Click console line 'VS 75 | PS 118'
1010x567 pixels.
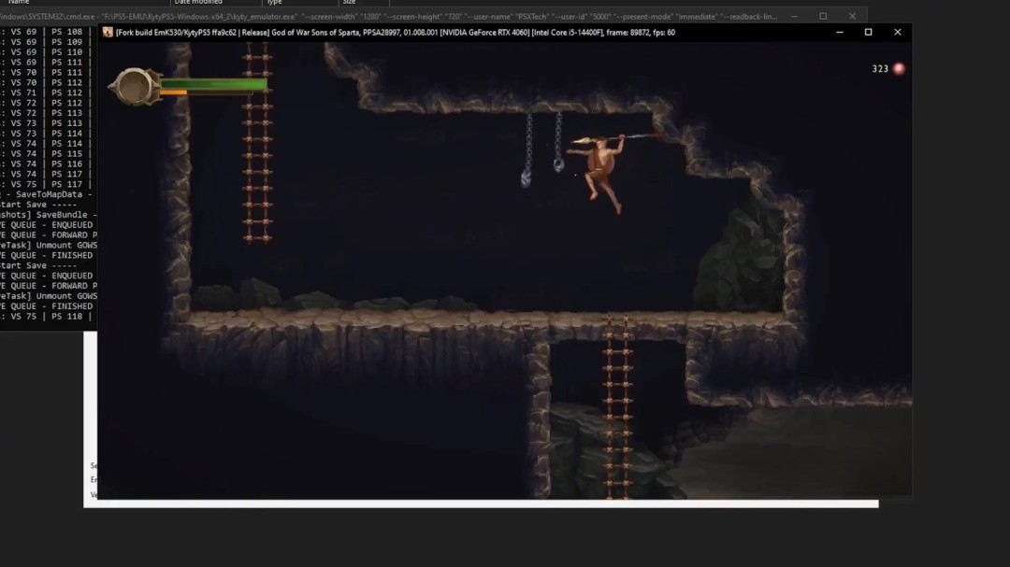coord(45,317)
